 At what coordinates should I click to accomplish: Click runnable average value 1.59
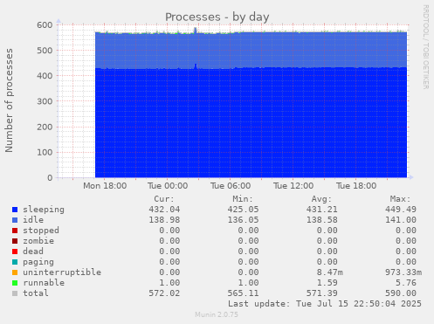(x=327, y=283)
